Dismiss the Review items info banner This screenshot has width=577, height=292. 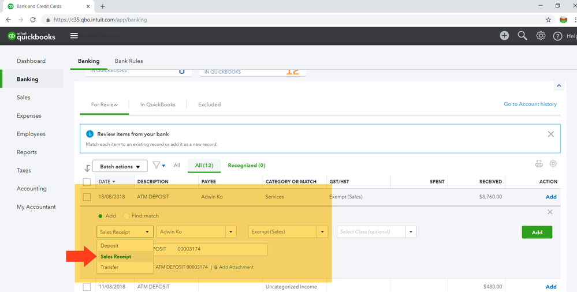click(550, 134)
